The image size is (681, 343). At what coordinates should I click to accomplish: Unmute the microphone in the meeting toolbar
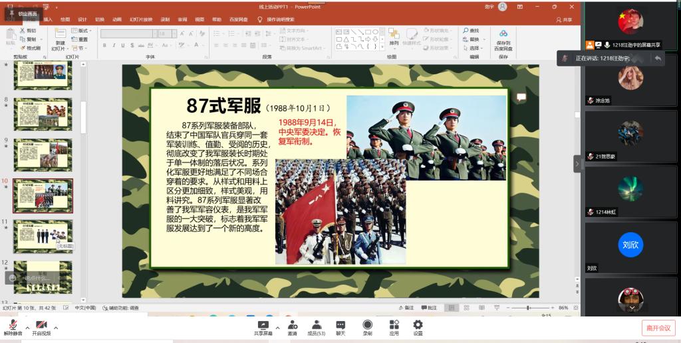coord(11,326)
